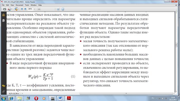
Task: Click the gray taskbar icon left of Word
Action: coord(53,98)
